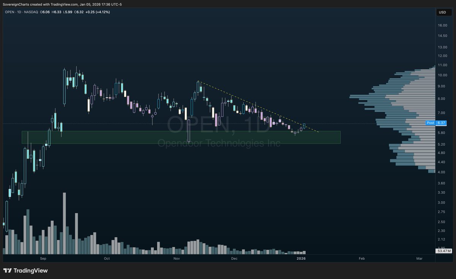Click the 2.50 price scale label
The image size is (456, 279).
(x=442, y=222)
